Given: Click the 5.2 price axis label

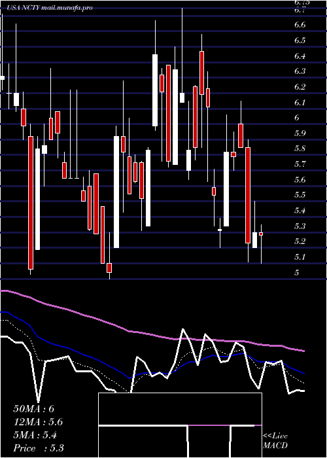Looking at the screenshot, I should click(300, 241).
